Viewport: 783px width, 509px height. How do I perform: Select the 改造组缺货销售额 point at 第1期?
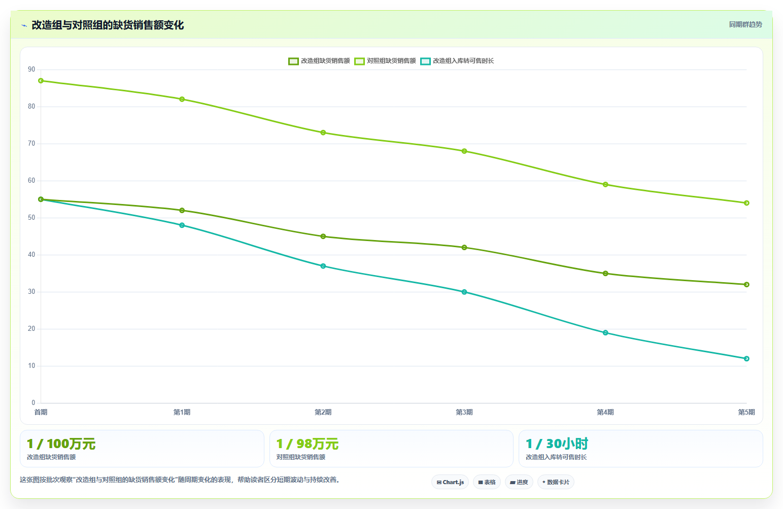pyautogui.click(x=182, y=210)
